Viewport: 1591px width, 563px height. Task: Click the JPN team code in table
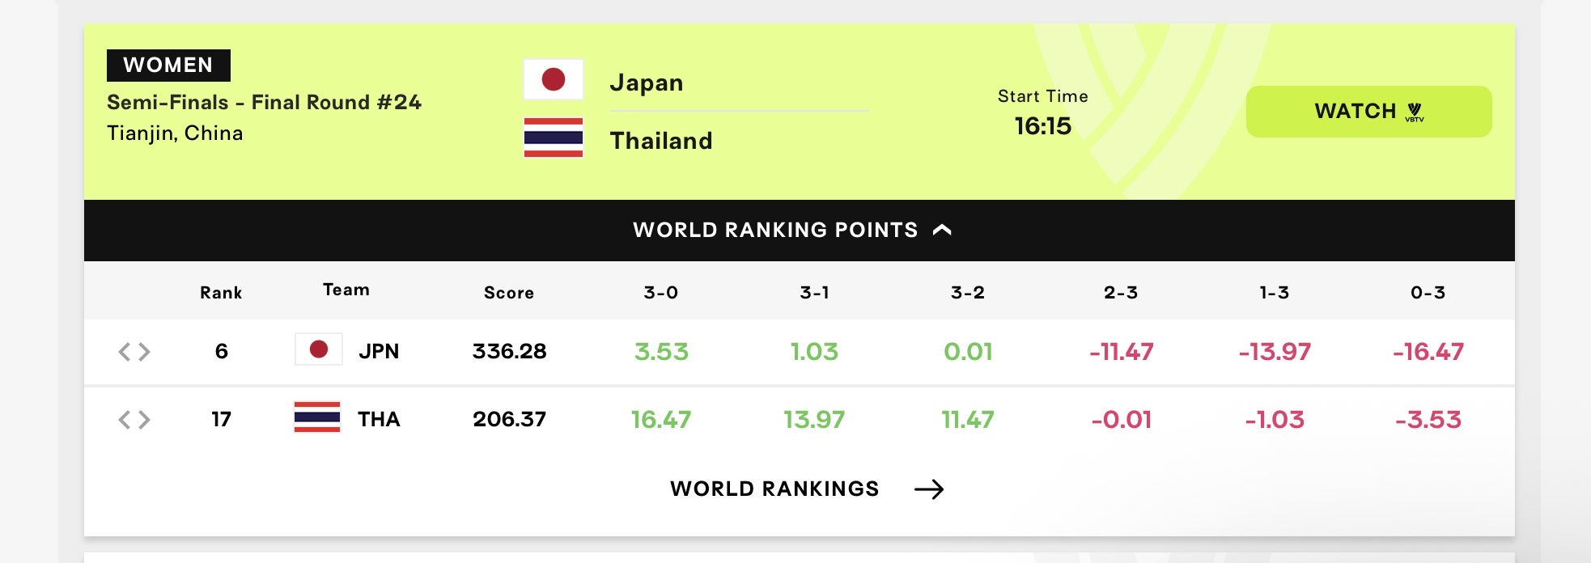point(379,351)
